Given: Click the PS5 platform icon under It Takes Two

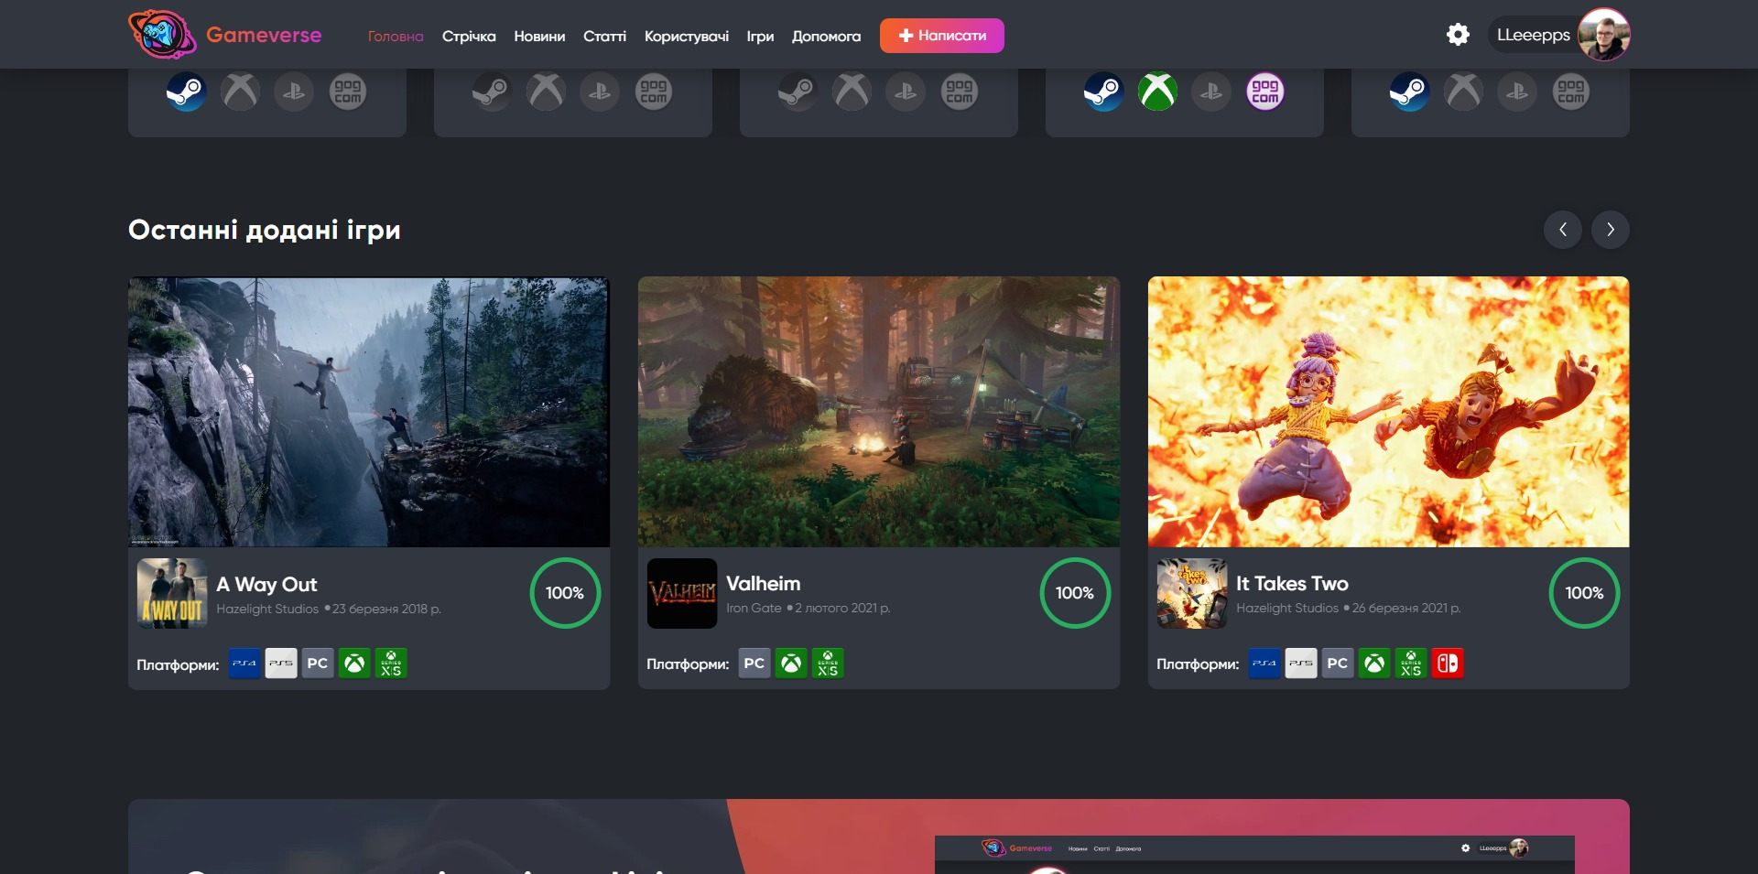Looking at the screenshot, I should 1301,664.
